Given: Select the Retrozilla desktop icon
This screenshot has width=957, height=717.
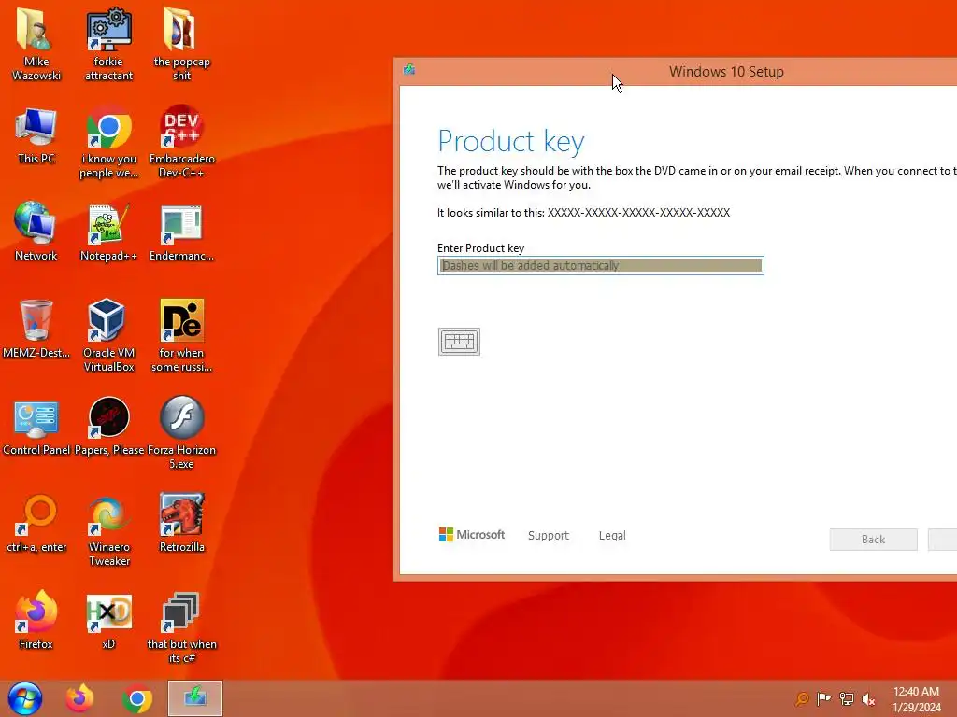Looking at the screenshot, I should (x=181, y=523).
